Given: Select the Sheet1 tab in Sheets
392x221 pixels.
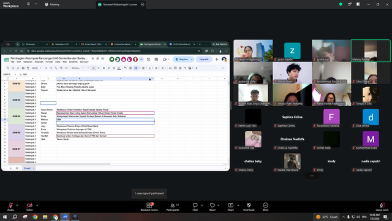Looking at the screenshot, I should point(29,168).
